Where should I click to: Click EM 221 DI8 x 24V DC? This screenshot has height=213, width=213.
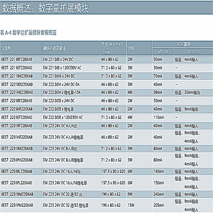(x=58, y=60)
